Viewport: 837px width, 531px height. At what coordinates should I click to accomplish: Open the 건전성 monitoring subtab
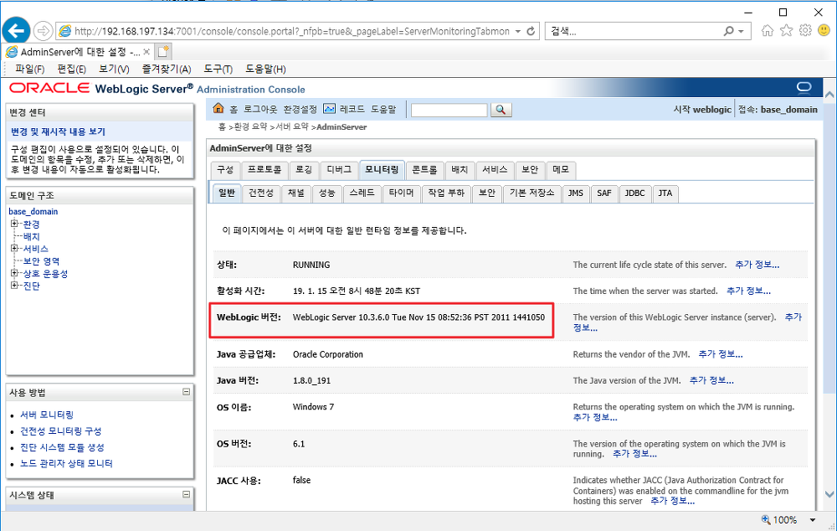pos(261,193)
